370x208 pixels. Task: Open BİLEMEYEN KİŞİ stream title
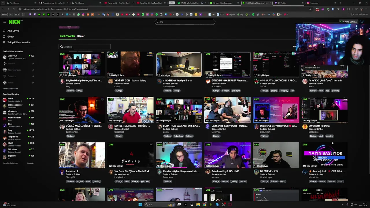(x=269, y=171)
